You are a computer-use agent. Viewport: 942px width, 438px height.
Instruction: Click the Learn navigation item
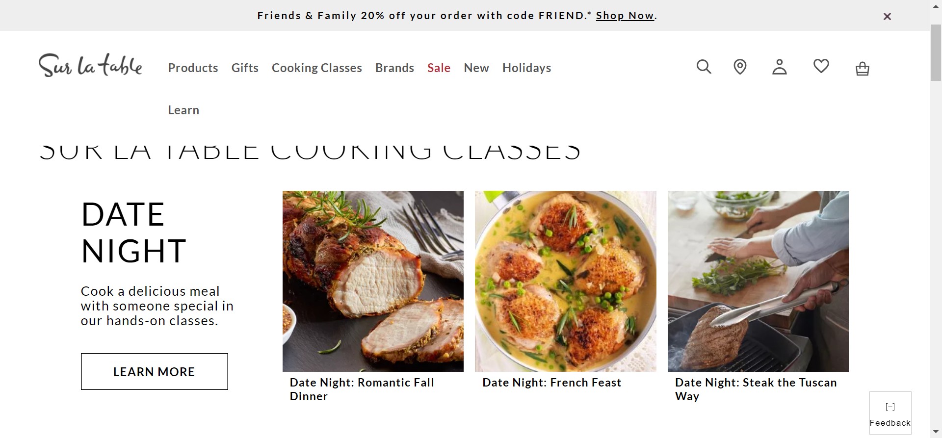pos(183,110)
